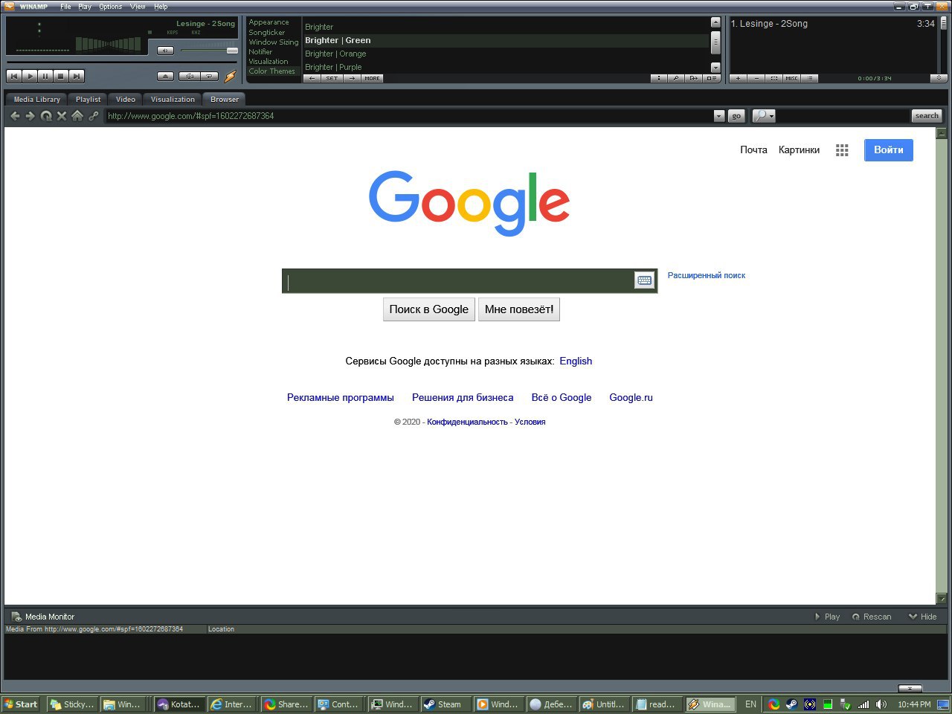Click the previous theme left-arrow button
The width and height of the screenshot is (952, 714).
312,78
